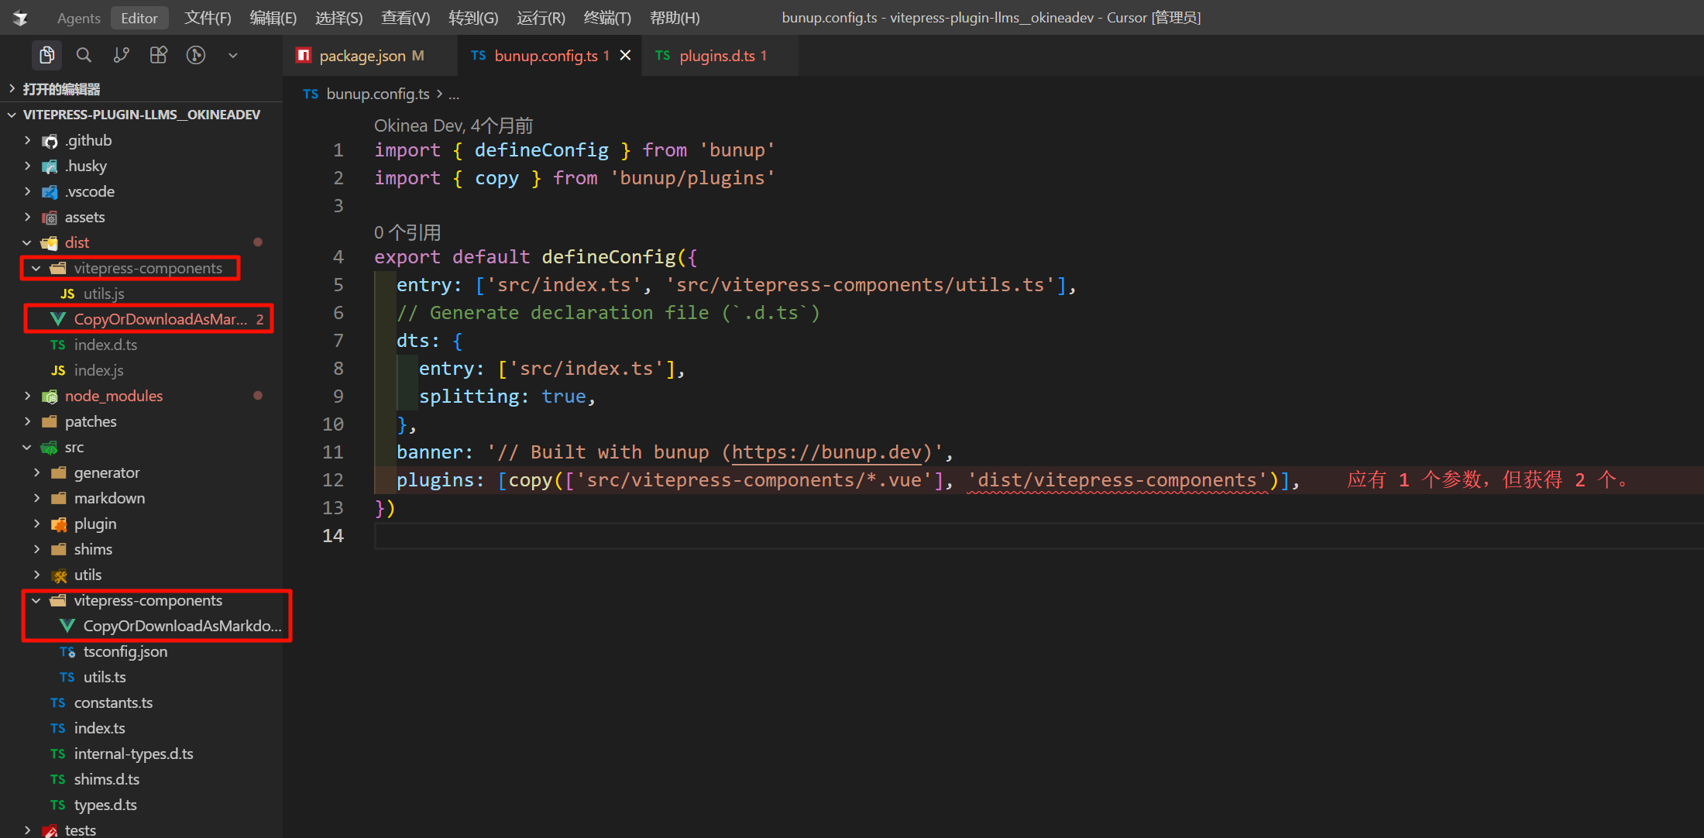The image size is (1704, 838).
Task: Open the Explorer files icon
Action: pyautogui.click(x=47, y=55)
